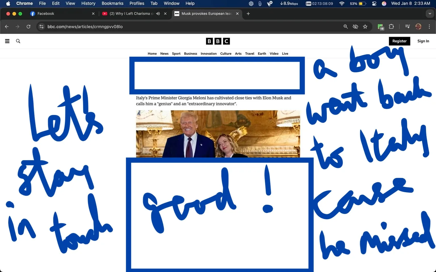Open the media controls playlist icon
The height and width of the screenshot is (272, 436).
[407, 27]
